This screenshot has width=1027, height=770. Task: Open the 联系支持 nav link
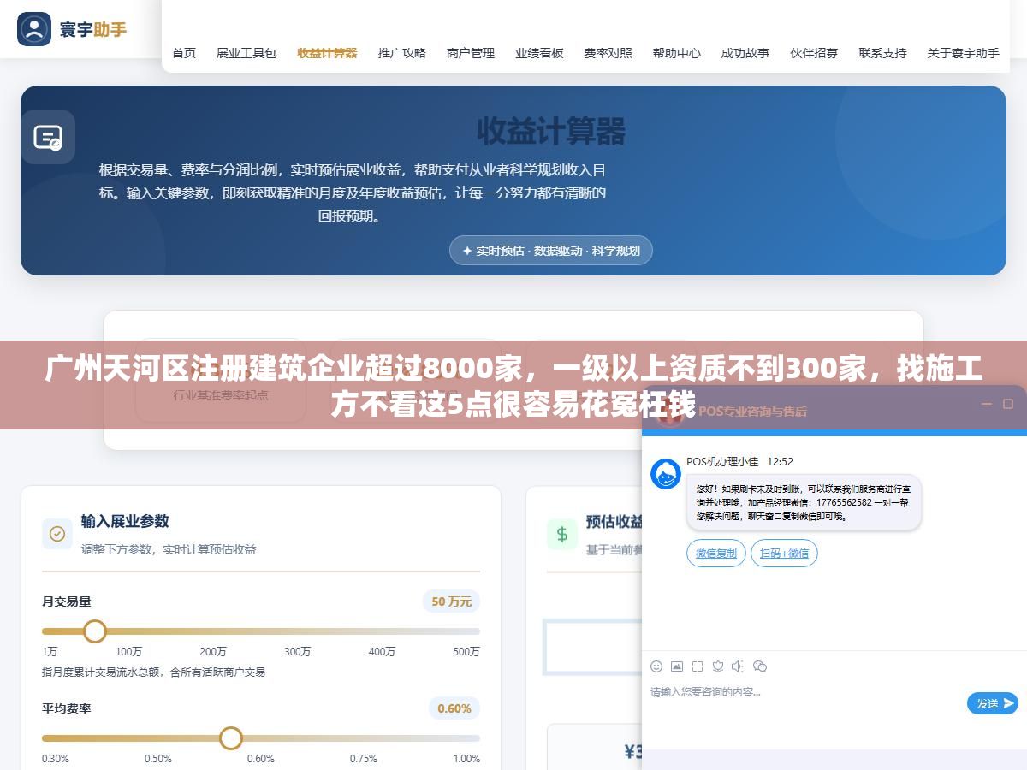[883, 53]
